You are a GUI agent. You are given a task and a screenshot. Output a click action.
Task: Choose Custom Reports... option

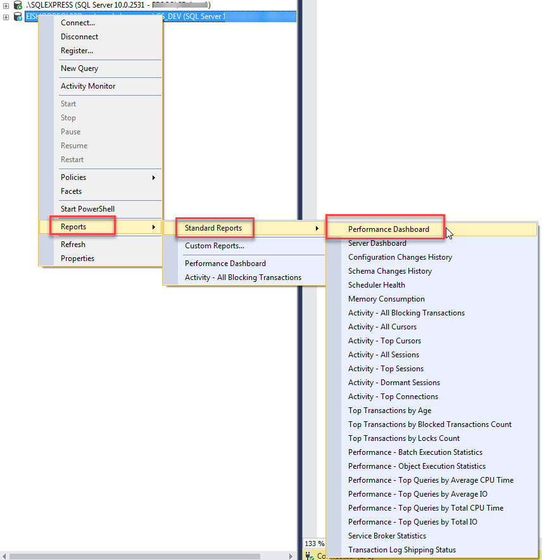215,246
